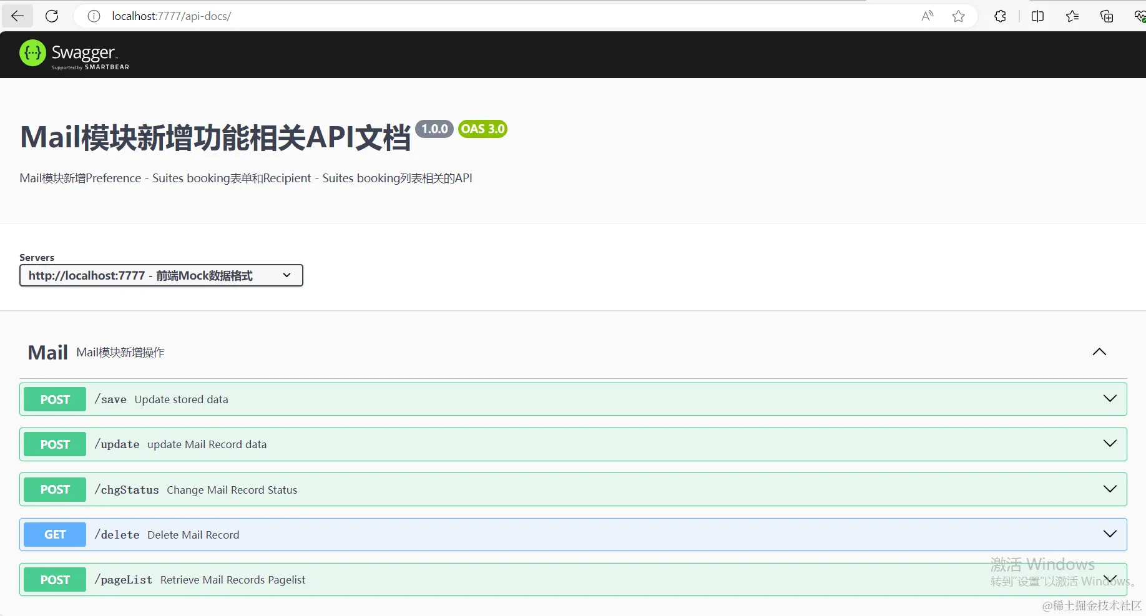The height and width of the screenshot is (616, 1146).
Task: Add this page to favorites star
Action: pyautogui.click(x=959, y=16)
